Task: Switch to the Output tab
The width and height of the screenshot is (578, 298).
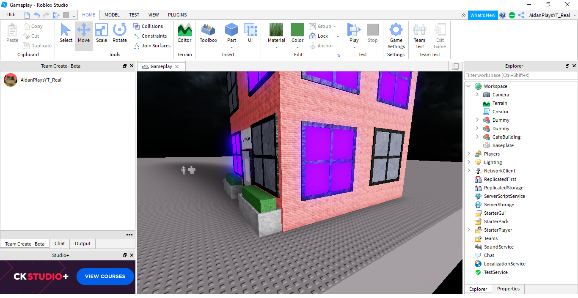Action: click(x=83, y=243)
